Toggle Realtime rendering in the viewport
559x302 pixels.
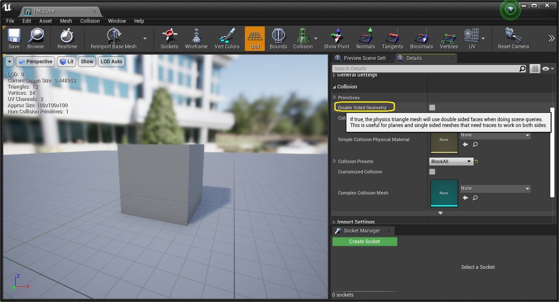tap(67, 38)
